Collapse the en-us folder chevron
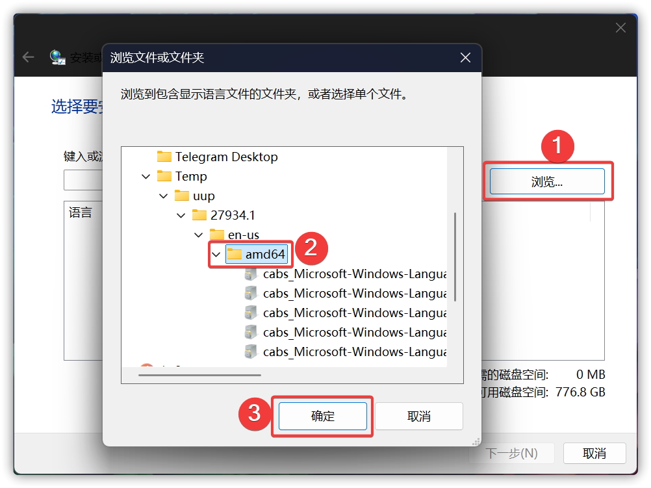Screen dimensions: 651x488 (x=198, y=235)
